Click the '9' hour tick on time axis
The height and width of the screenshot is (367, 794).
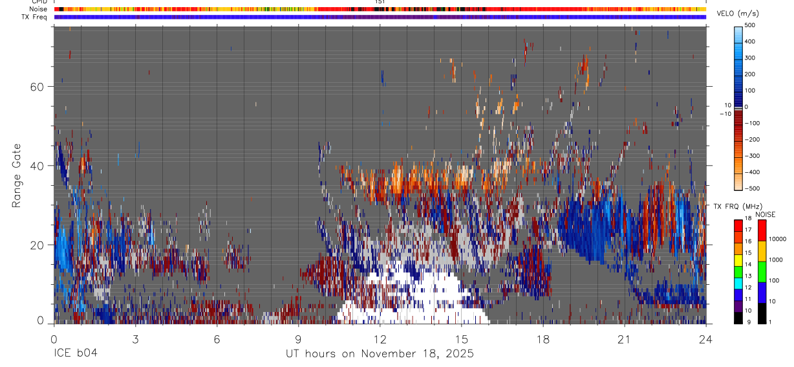(x=298, y=339)
